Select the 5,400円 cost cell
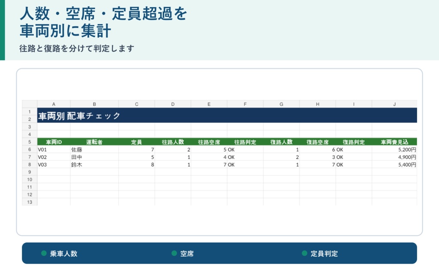Image resolution: width=439 pixels, height=274 pixels. (x=394, y=164)
